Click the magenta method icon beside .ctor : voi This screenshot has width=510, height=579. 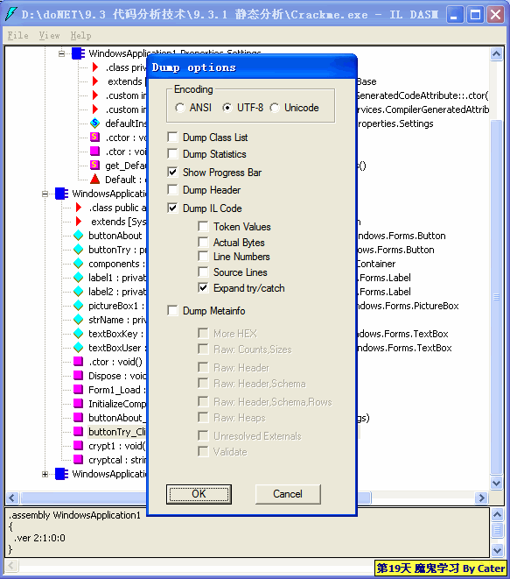point(94,151)
